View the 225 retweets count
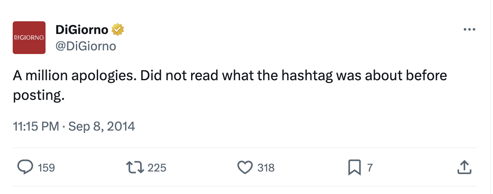 click(157, 167)
